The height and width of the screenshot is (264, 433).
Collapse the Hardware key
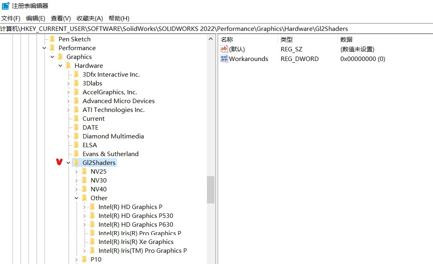point(60,66)
